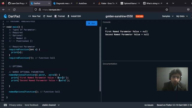Click the webcam video thumbnail
This screenshot has width=192, height=108.
[172, 79]
